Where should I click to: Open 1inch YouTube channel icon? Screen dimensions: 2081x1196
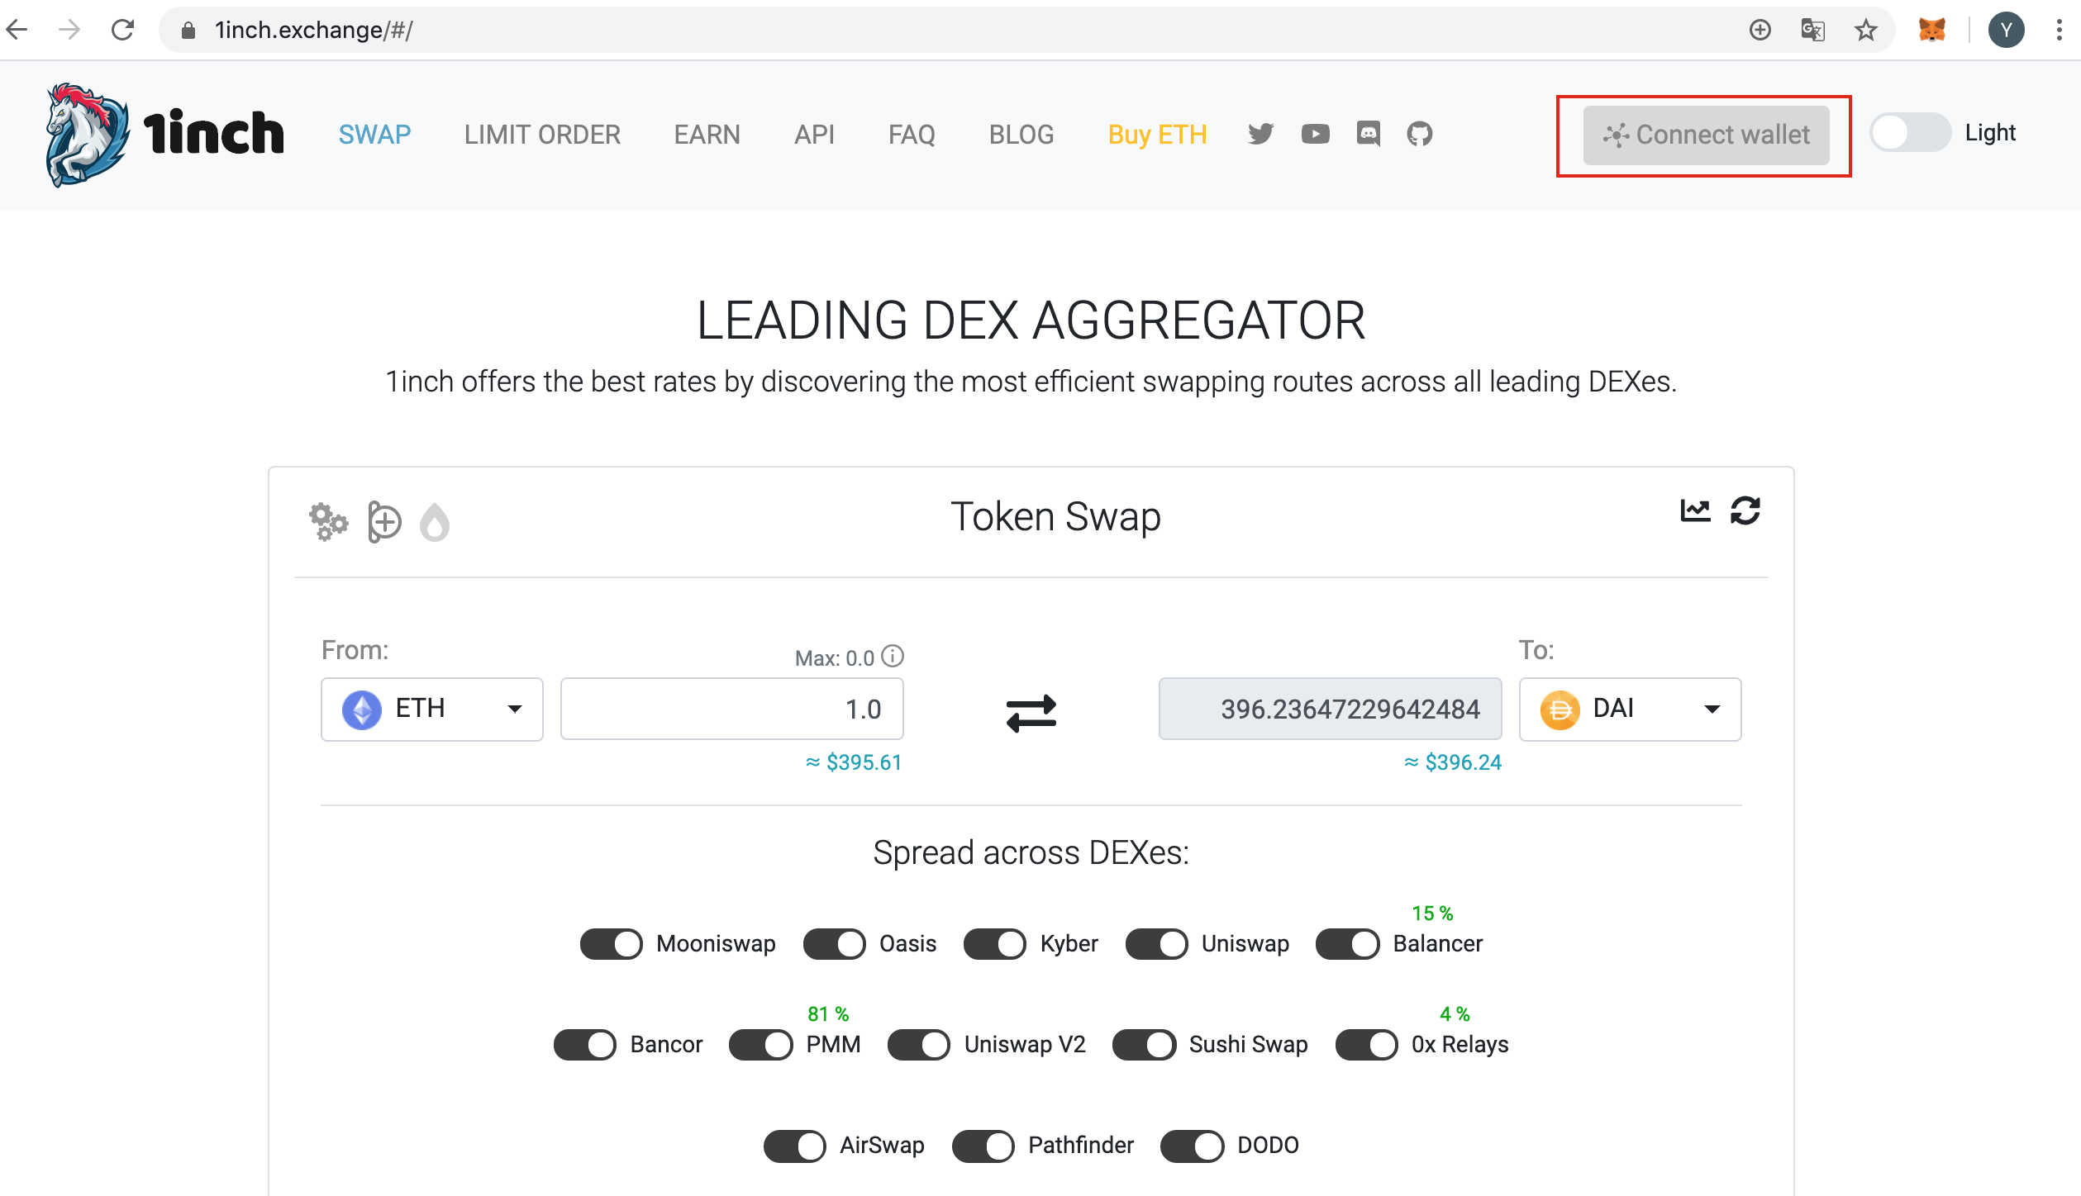(1316, 134)
